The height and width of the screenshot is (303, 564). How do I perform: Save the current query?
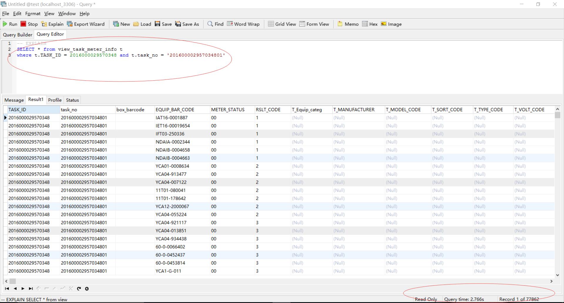(163, 24)
